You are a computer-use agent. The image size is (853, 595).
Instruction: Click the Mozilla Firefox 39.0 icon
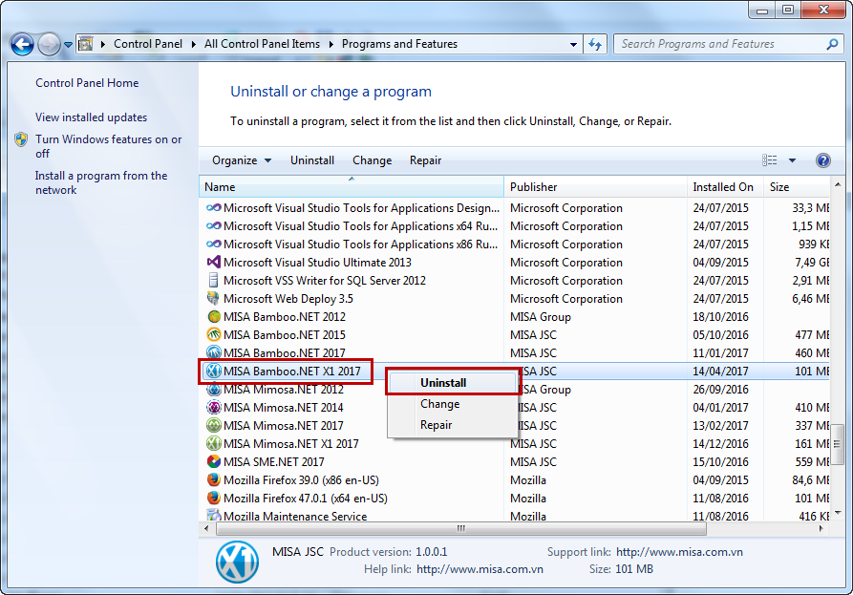pos(214,479)
